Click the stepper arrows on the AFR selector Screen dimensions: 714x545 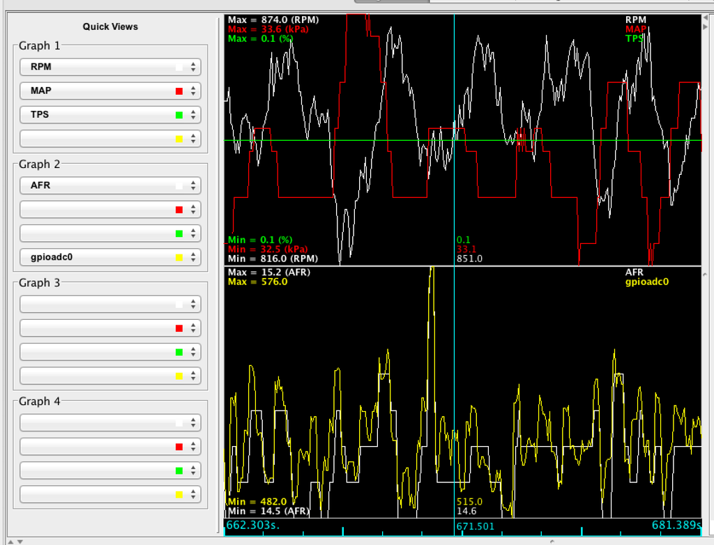[193, 185]
